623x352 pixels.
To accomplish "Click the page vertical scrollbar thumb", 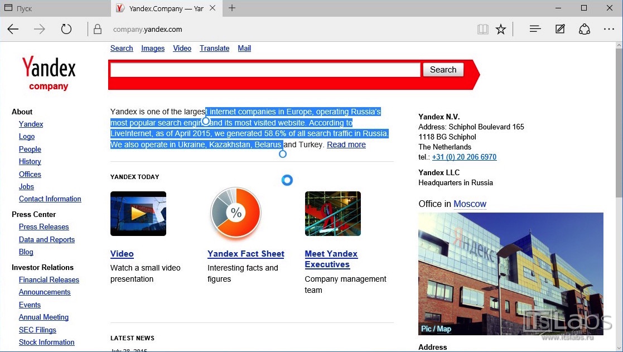I will pyautogui.click(x=619, y=123).
